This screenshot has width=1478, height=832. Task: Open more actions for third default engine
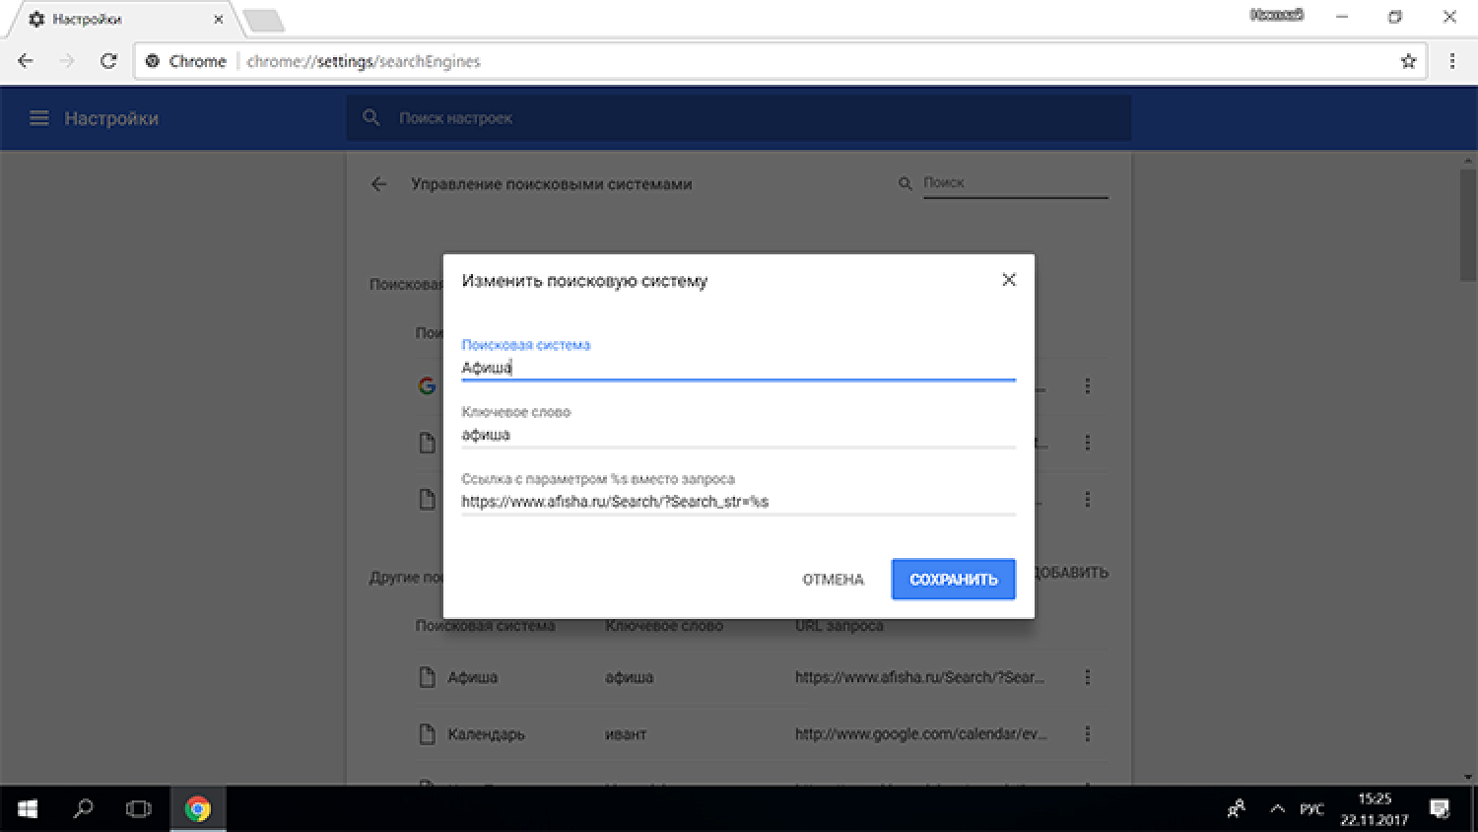1087,500
